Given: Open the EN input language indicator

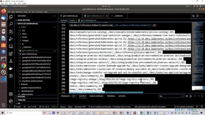Looking at the screenshot, I should (188, 6).
